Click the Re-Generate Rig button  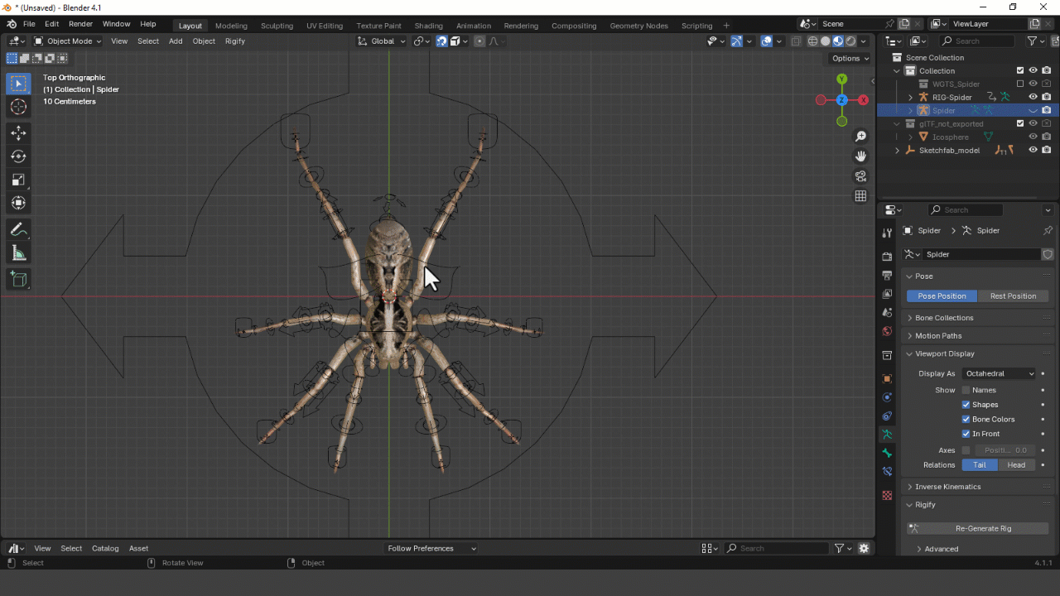(x=983, y=528)
